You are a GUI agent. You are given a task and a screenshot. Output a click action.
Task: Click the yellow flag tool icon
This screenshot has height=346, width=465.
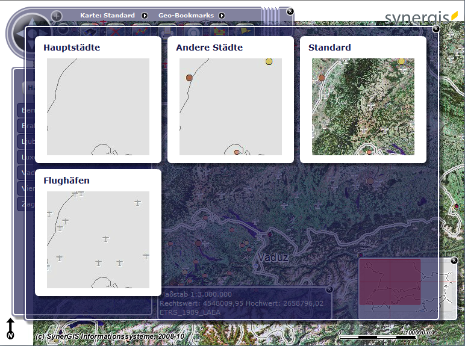[246, 31]
